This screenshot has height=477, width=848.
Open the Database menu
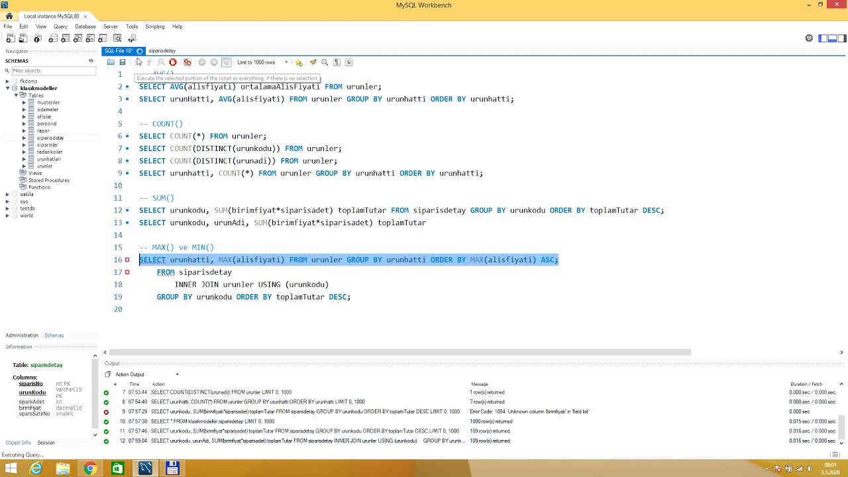(85, 26)
